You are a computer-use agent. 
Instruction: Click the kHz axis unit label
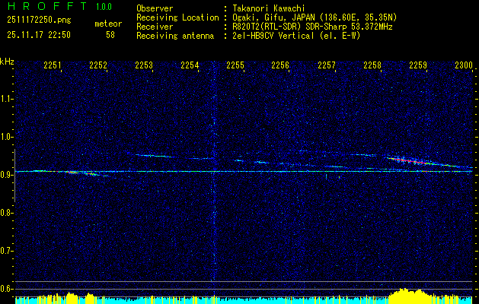click(7, 62)
